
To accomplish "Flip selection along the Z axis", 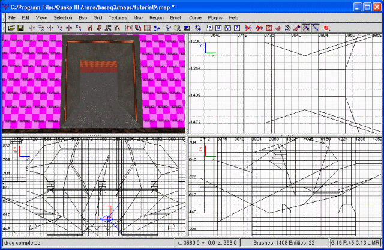I will point(69,28).
